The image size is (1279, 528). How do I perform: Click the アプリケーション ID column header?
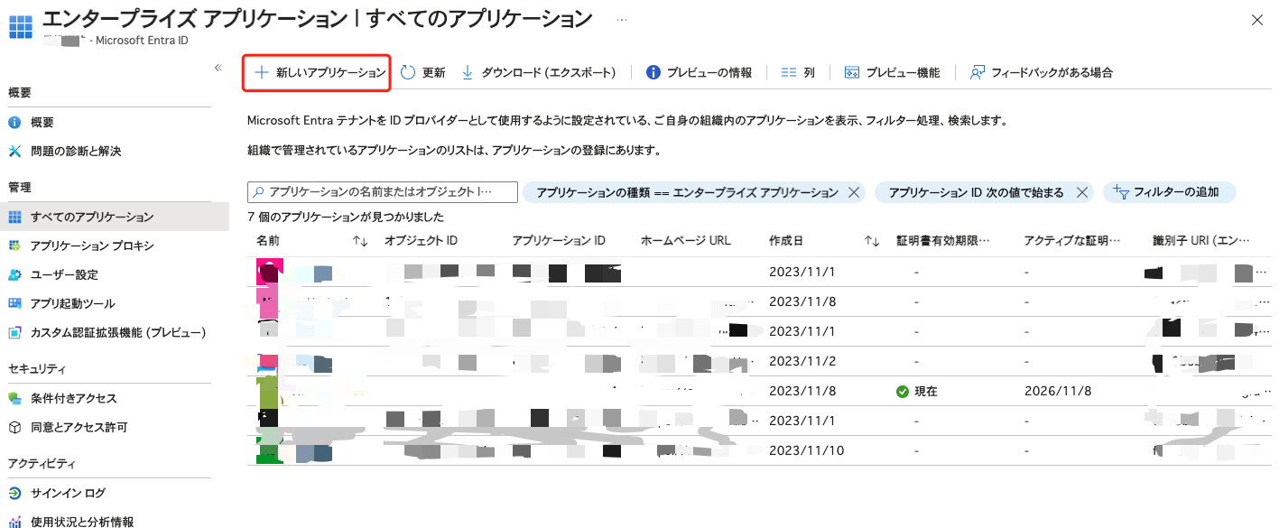click(x=559, y=241)
